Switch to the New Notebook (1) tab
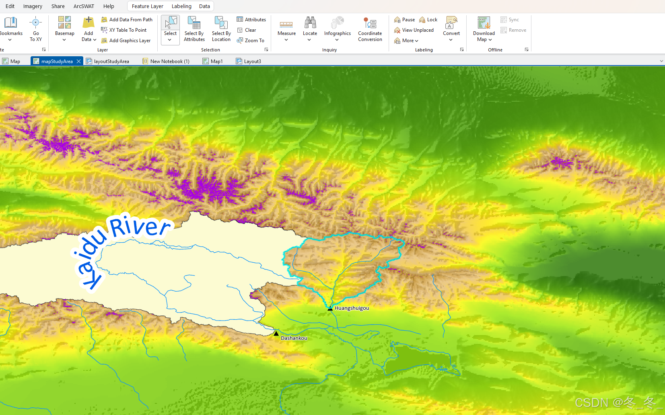This screenshot has height=415, width=665. (x=166, y=61)
